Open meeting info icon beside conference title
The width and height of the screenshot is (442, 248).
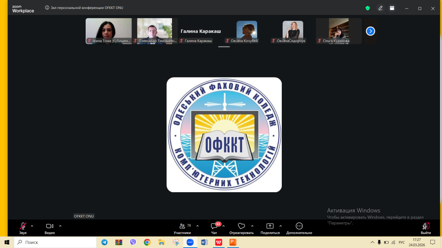47,8
